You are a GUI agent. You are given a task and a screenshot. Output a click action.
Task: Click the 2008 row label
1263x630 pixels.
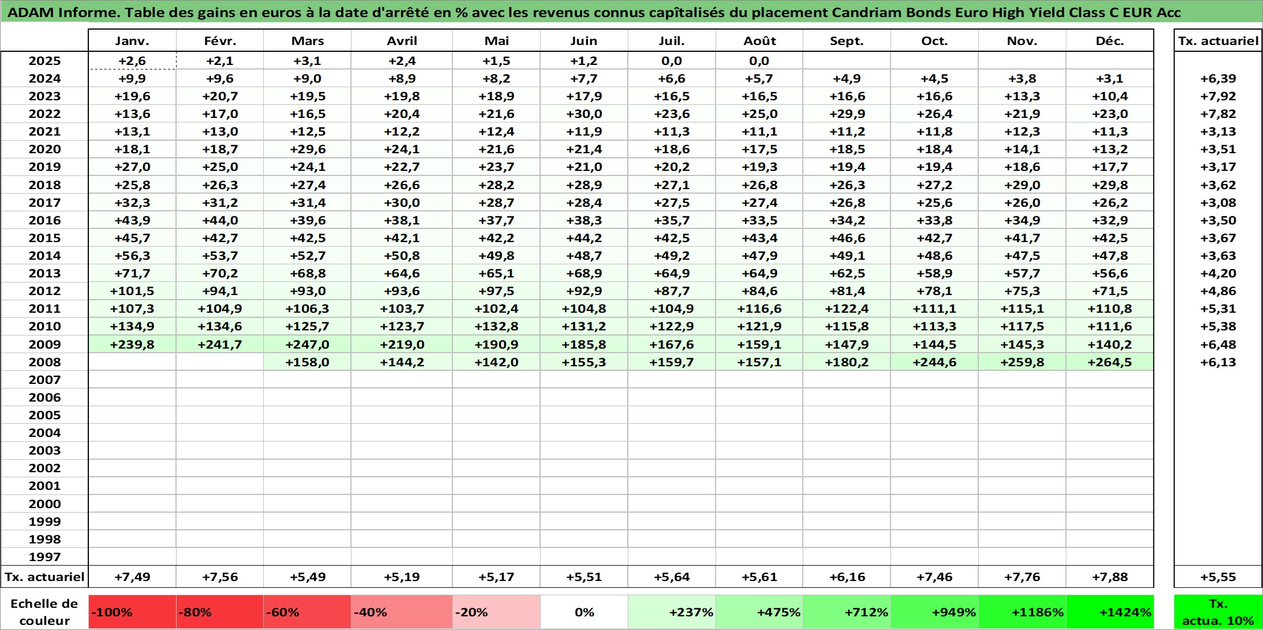click(x=44, y=362)
